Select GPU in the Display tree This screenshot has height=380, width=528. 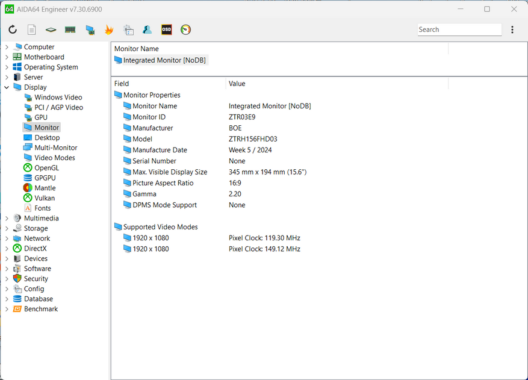(x=41, y=117)
